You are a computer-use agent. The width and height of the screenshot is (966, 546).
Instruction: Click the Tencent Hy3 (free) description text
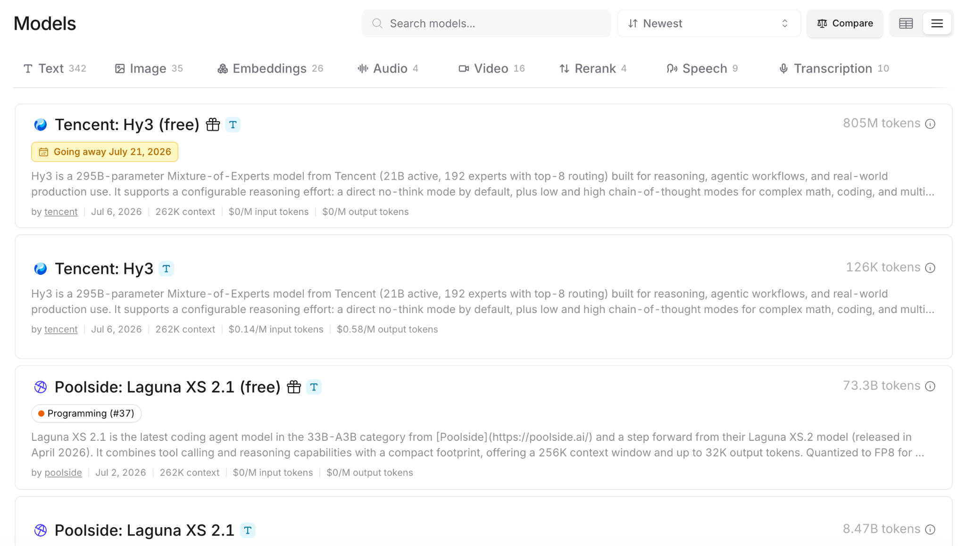coord(483,184)
